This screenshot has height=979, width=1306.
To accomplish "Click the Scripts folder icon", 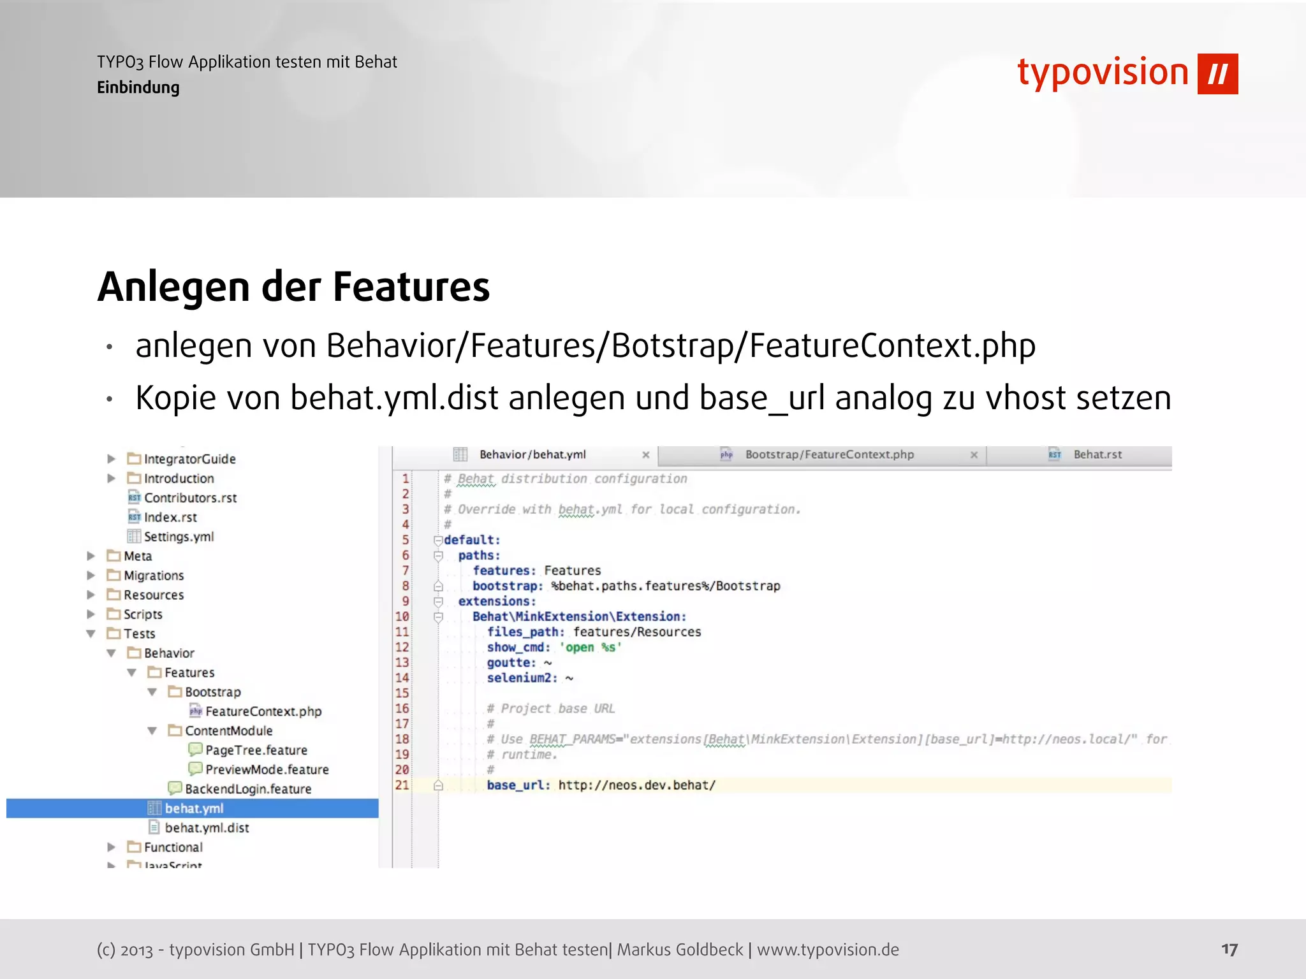I will tap(114, 614).
